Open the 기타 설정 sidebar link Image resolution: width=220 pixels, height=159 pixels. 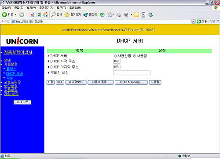tap(11, 94)
